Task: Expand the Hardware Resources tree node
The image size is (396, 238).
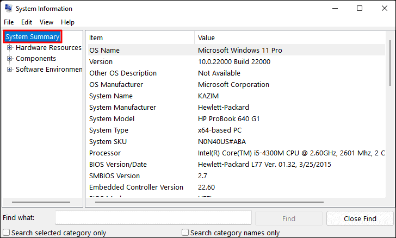Action: pyautogui.click(x=9, y=47)
